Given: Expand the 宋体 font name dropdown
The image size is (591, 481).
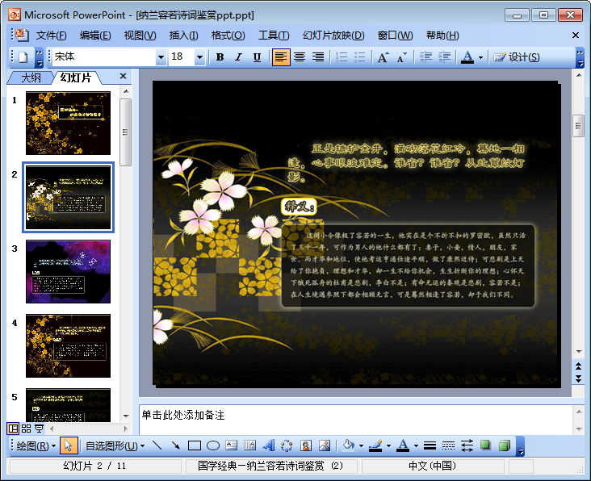Looking at the screenshot, I should [x=161, y=57].
